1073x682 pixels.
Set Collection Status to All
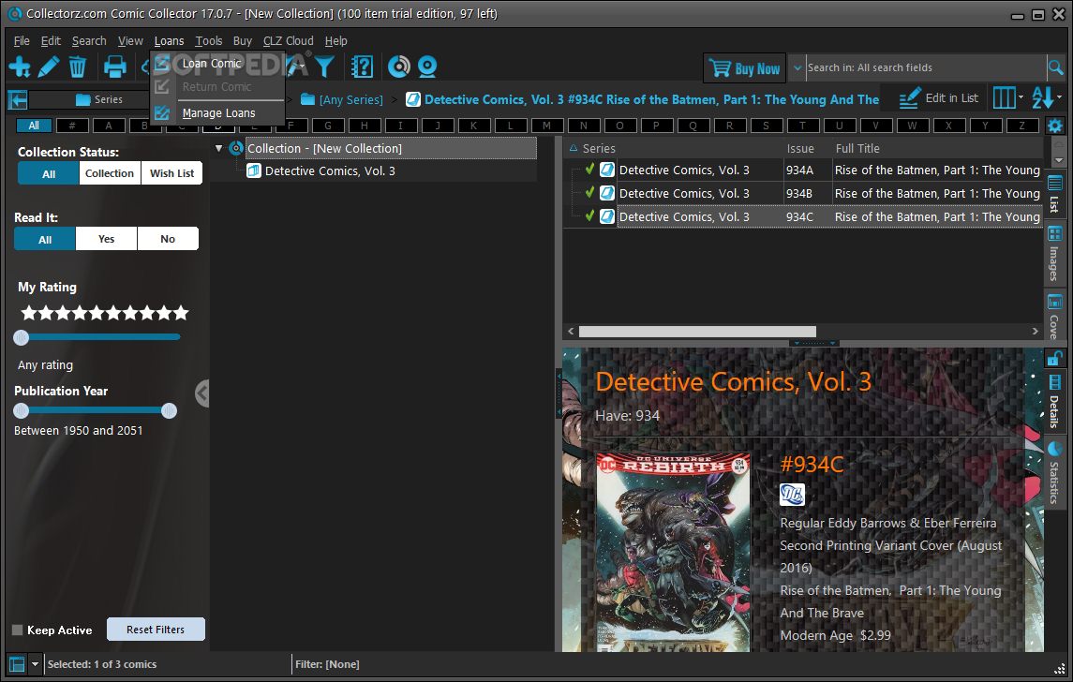[x=49, y=173]
